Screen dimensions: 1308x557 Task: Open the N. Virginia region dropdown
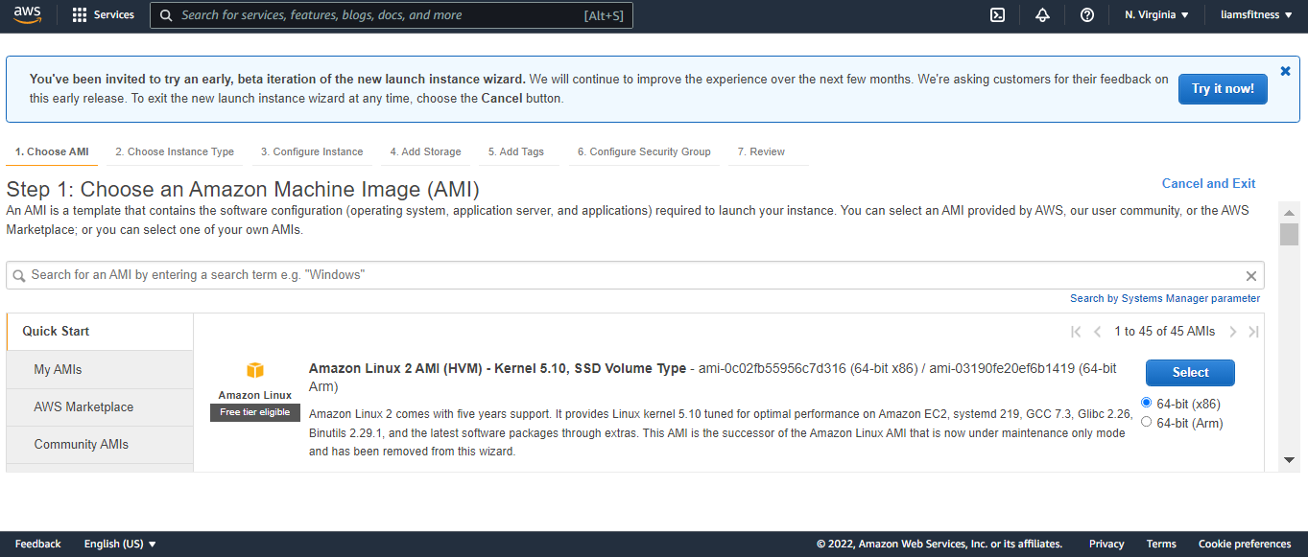pos(1156,15)
